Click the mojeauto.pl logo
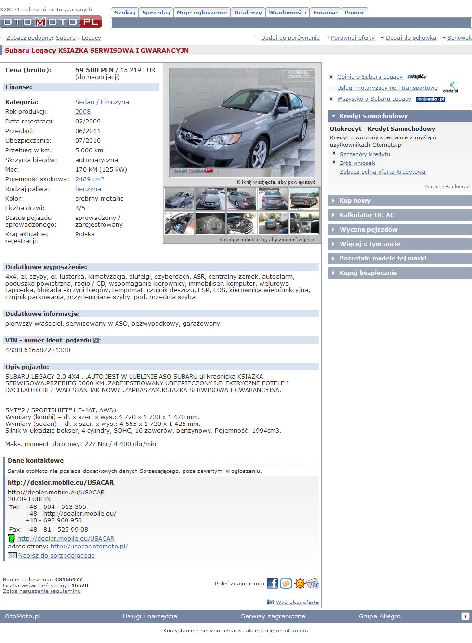Image resolution: width=472 pixels, height=643 pixels. pos(430,99)
